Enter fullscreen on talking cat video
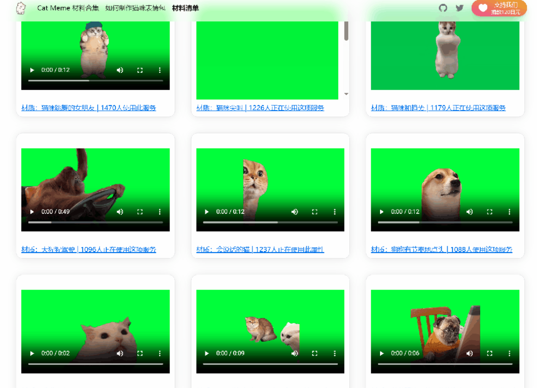 [x=315, y=212]
